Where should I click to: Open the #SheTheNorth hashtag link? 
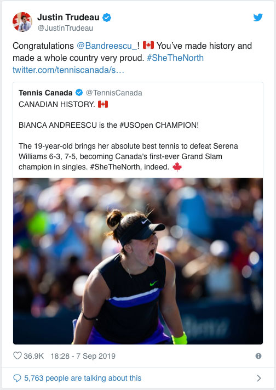(x=175, y=58)
